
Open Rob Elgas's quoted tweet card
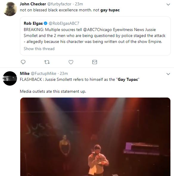pyautogui.click(x=95, y=36)
